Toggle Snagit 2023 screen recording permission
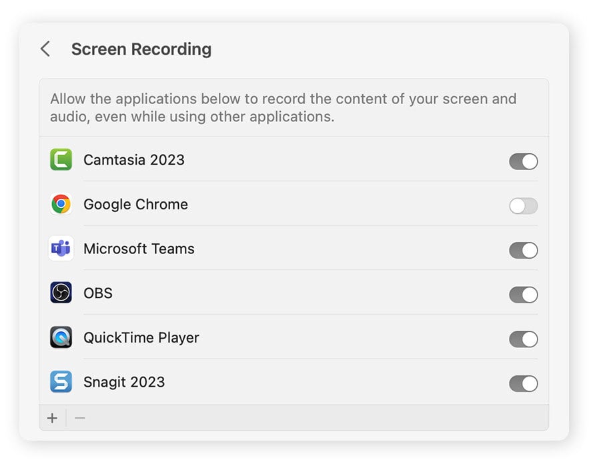 click(x=523, y=383)
